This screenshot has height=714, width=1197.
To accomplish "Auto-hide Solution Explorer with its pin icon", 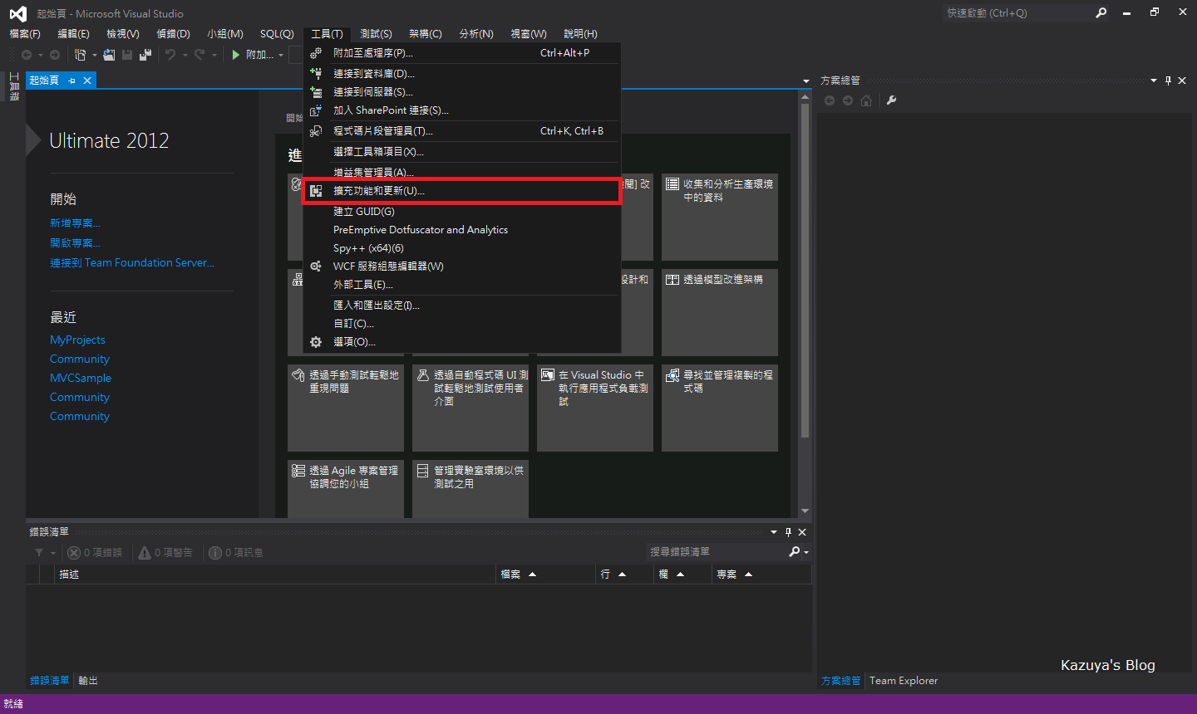I will coord(1168,81).
